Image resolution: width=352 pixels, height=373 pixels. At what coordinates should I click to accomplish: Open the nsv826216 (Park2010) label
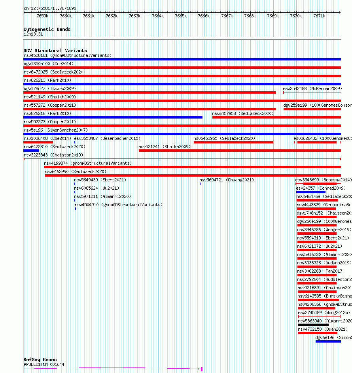(47, 114)
